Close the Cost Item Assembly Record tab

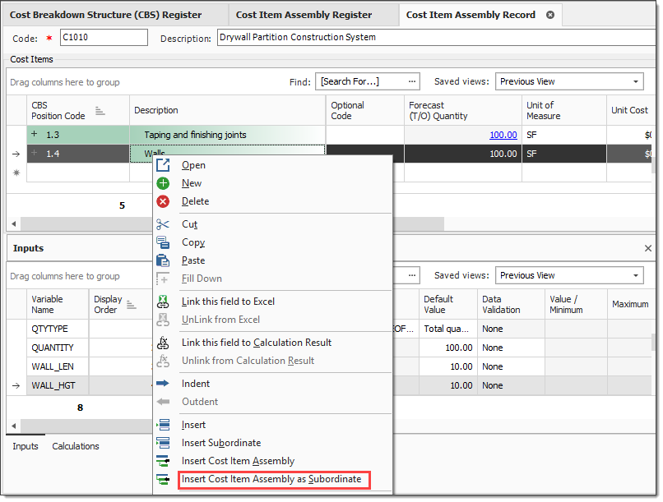[x=550, y=15]
